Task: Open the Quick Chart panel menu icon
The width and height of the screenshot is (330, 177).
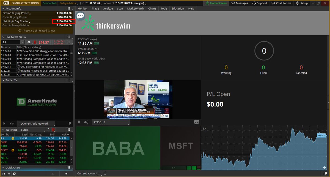Action: pos(69,168)
